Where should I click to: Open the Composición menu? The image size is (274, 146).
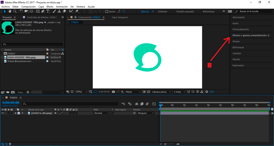point(28,6)
